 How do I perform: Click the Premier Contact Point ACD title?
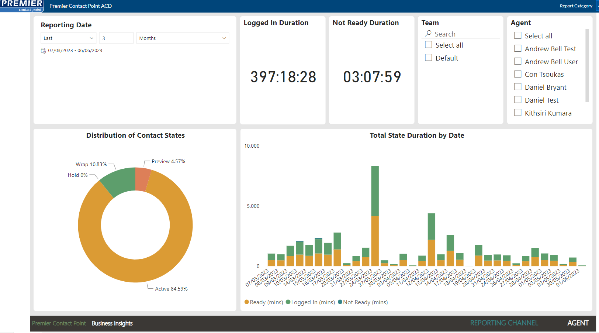(x=80, y=6)
